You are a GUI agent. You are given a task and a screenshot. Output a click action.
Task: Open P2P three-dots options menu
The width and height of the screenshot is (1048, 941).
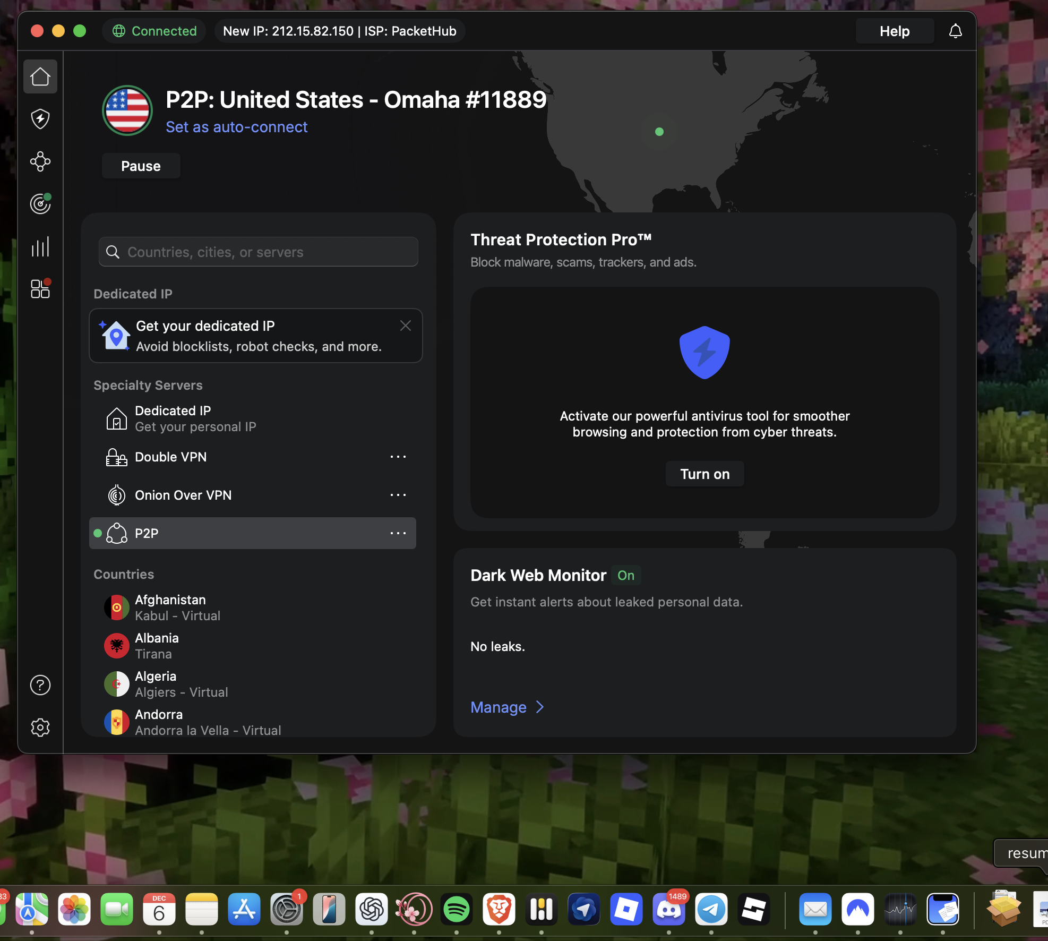coord(398,533)
